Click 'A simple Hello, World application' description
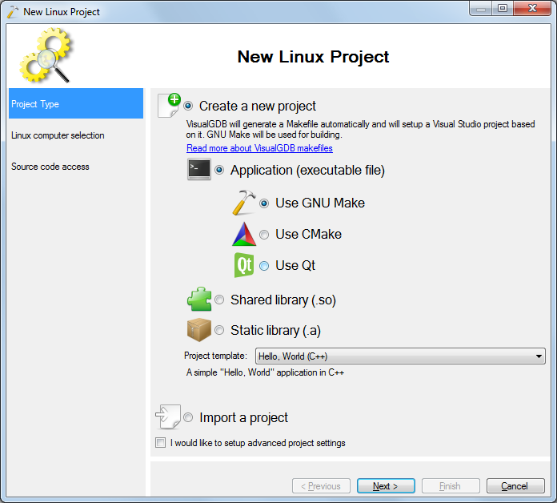Viewport: 557px width, 503px height. pos(265,372)
